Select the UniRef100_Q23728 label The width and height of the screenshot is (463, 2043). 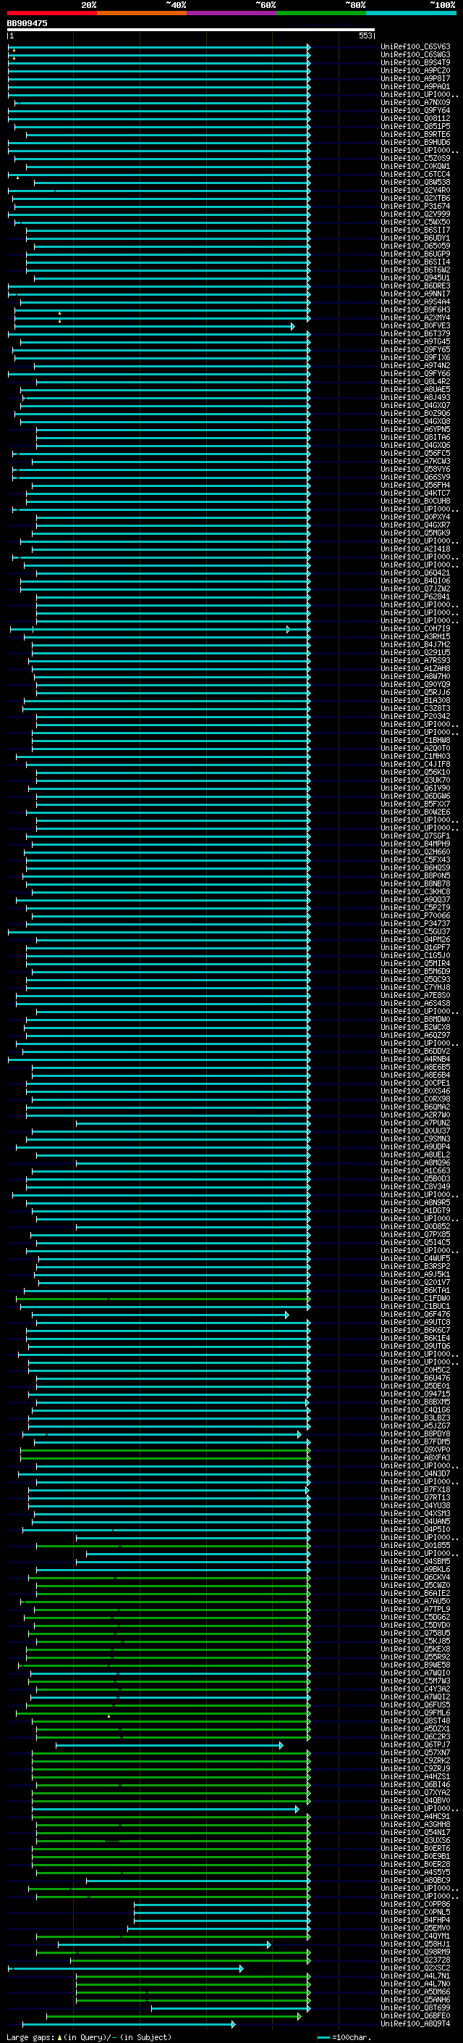pyautogui.click(x=415, y=1960)
